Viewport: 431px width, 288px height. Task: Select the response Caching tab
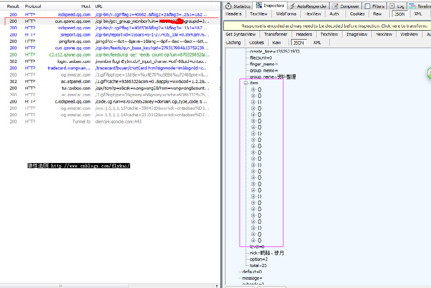coord(233,42)
